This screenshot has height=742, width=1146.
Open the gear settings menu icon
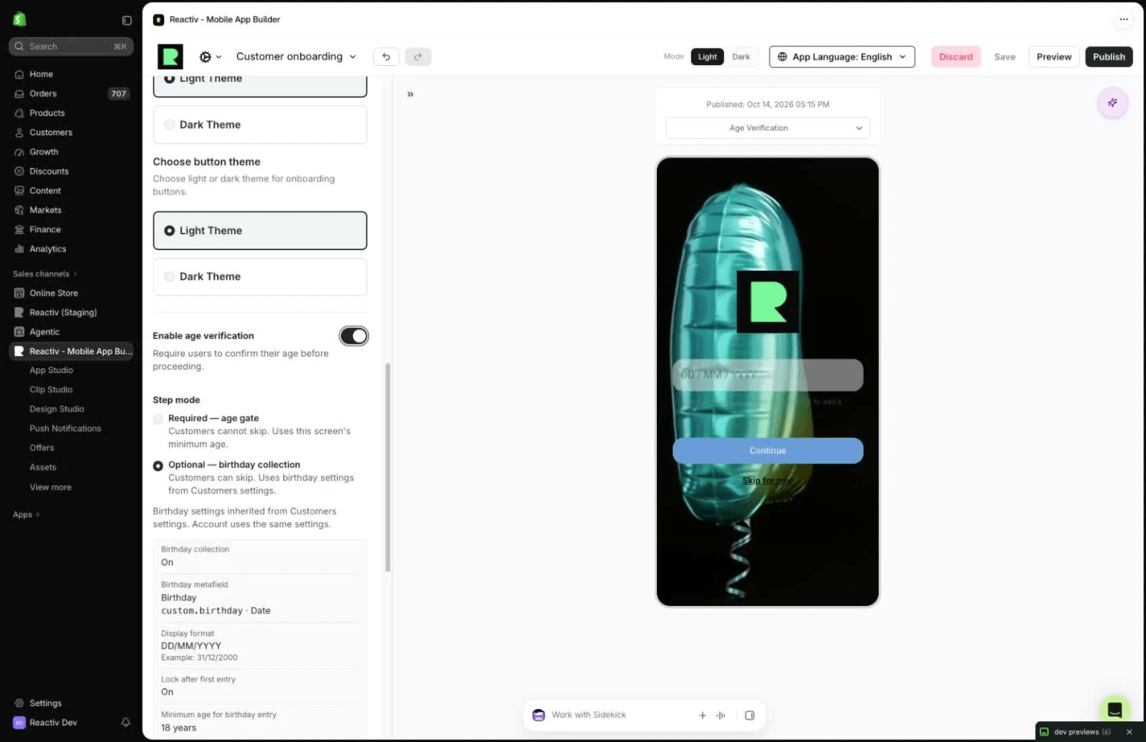(x=210, y=57)
